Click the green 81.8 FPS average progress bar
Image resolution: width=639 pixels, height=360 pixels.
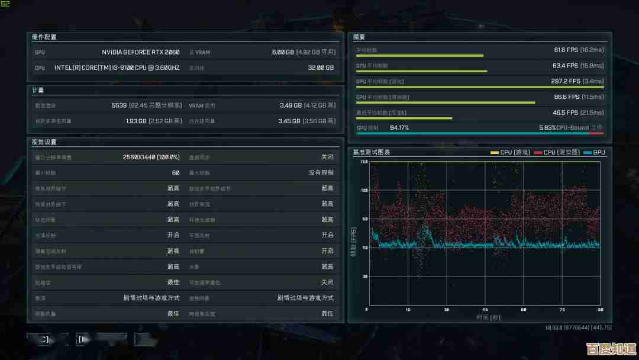[420, 56]
